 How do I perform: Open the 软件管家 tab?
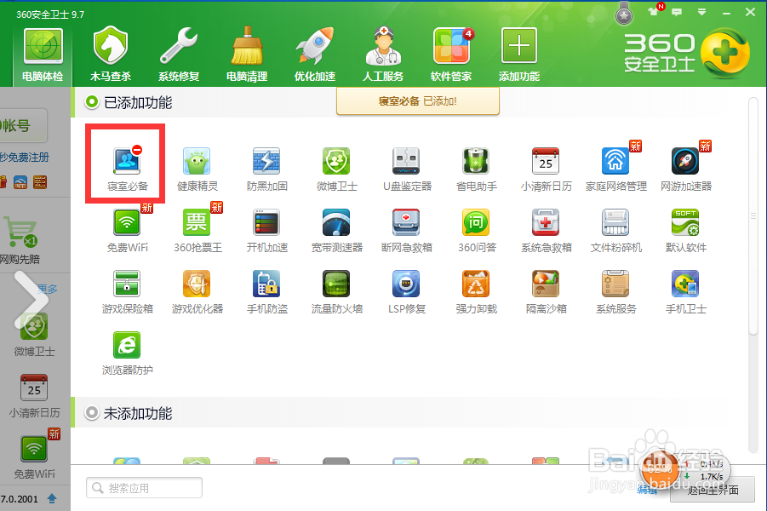(451, 49)
